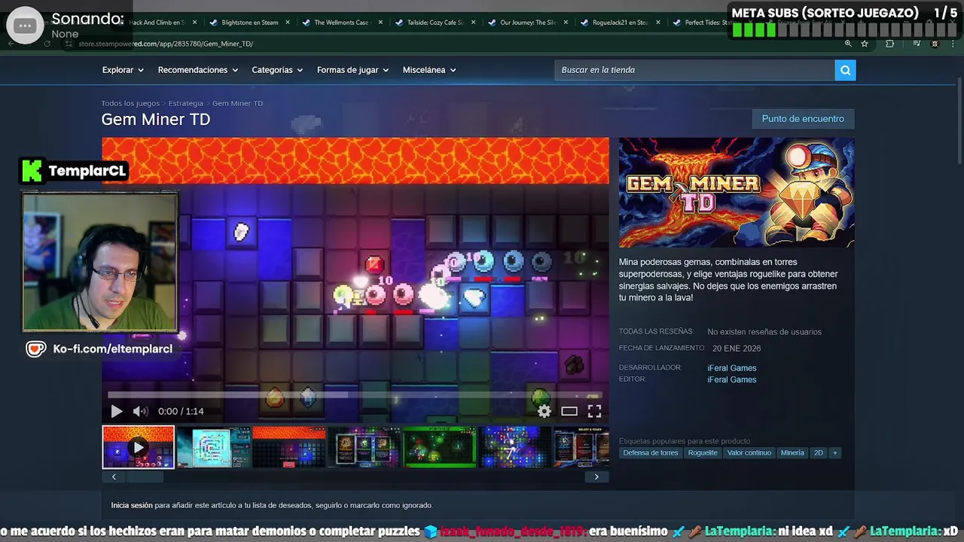Click the browser zoom magnifier icon
Screen dimensions: 964x542
(x=848, y=44)
